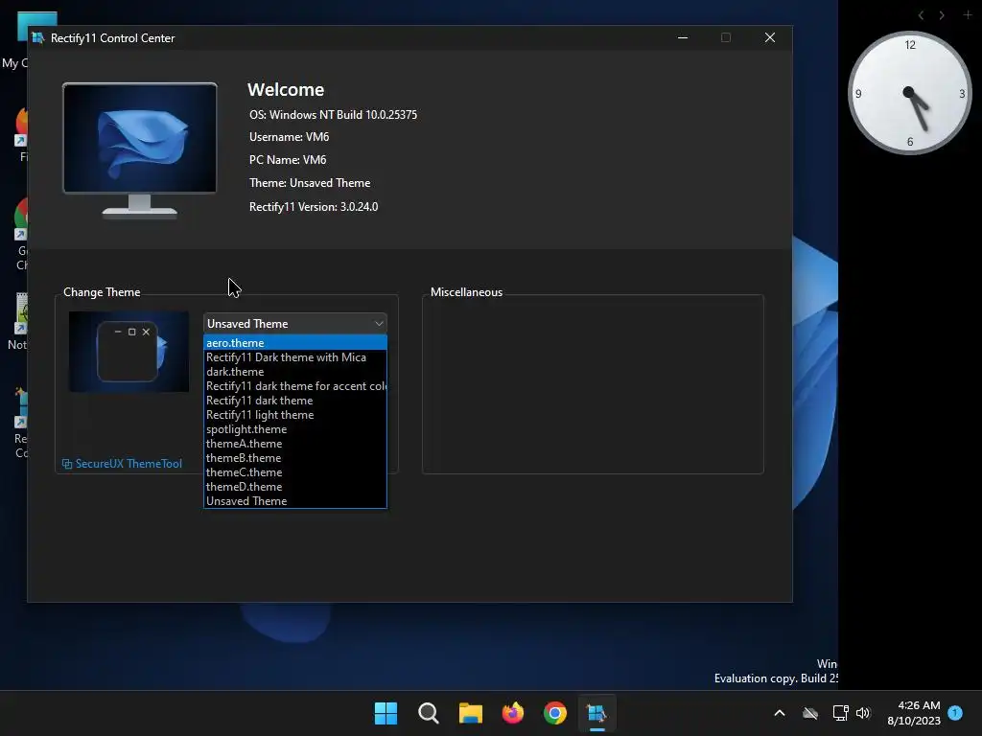Click the Rectify11 Control Center title icon
982x736 pixels.
37,38
